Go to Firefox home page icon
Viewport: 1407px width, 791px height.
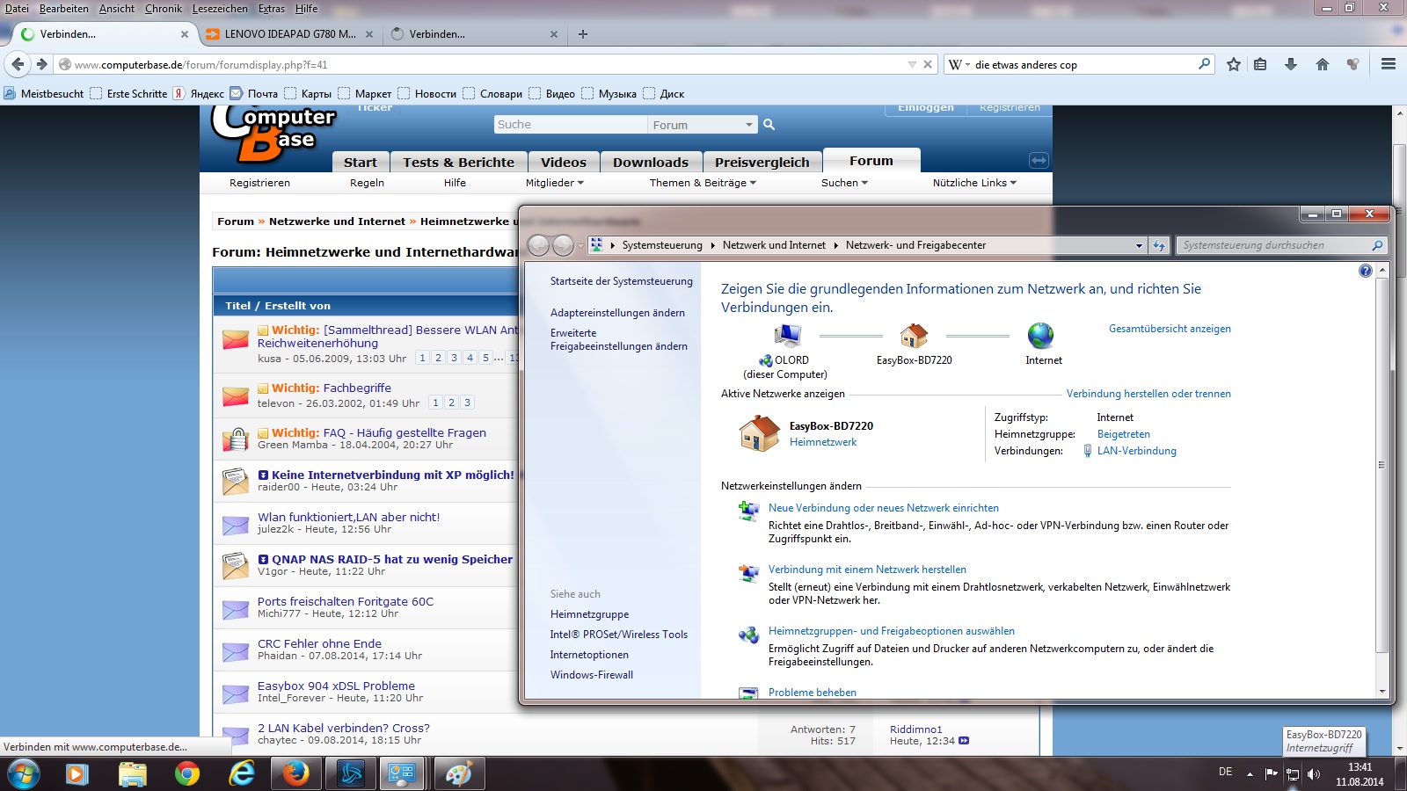coord(1322,64)
